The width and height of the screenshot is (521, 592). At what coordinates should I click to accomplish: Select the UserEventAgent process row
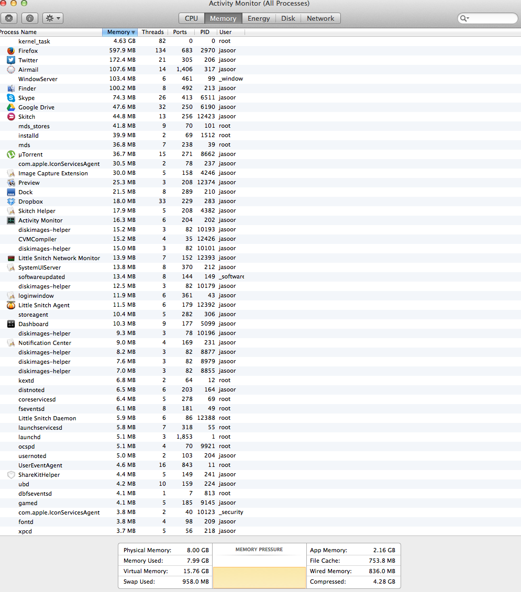click(260, 465)
